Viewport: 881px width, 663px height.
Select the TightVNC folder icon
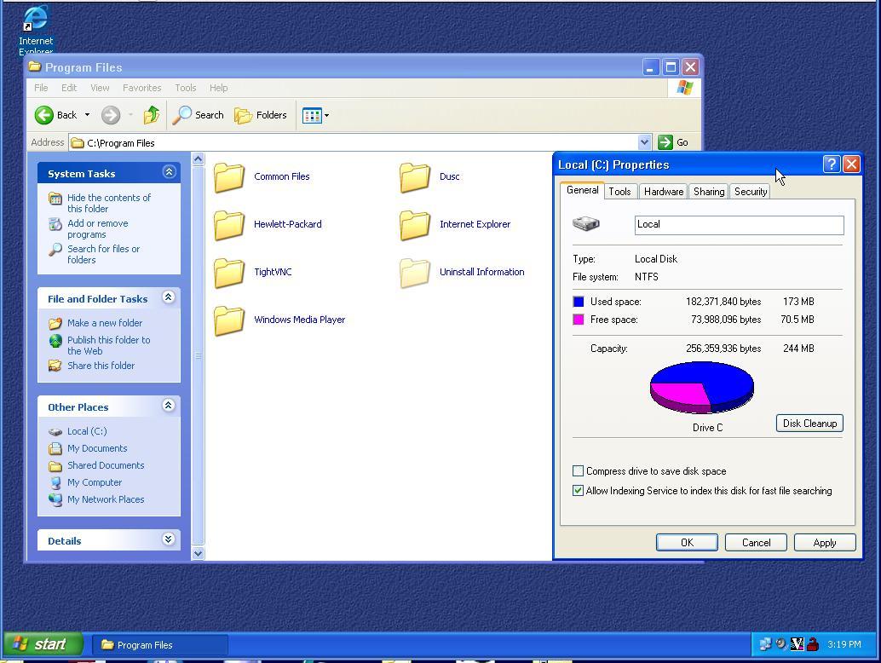coord(229,273)
